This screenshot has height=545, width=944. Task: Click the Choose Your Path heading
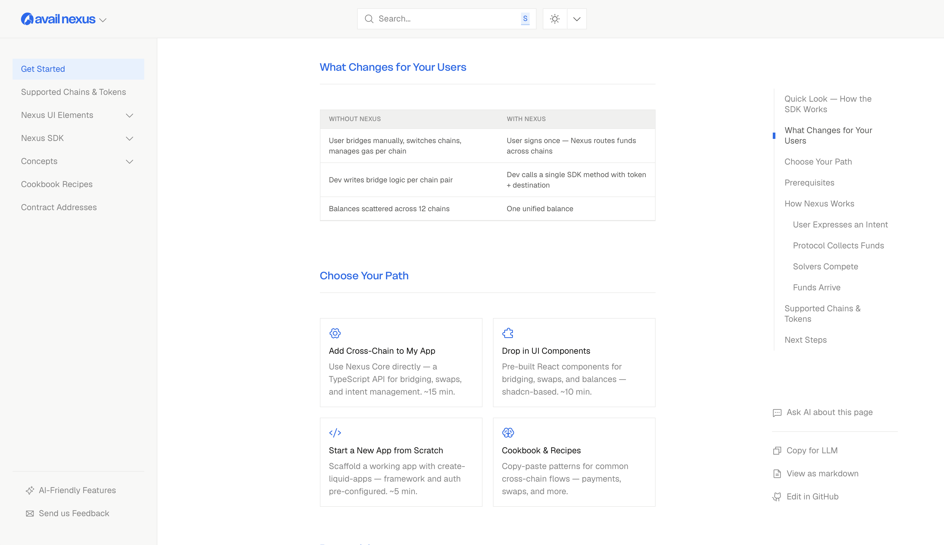click(x=364, y=275)
